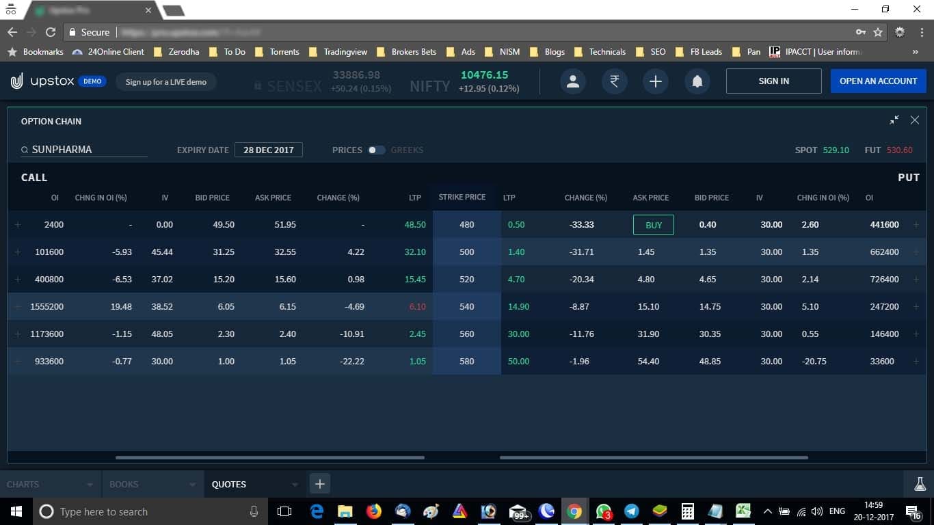The width and height of the screenshot is (934, 525).
Task: Open the expiry date 28 DEC 2017 selector
Action: click(x=269, y=150)
